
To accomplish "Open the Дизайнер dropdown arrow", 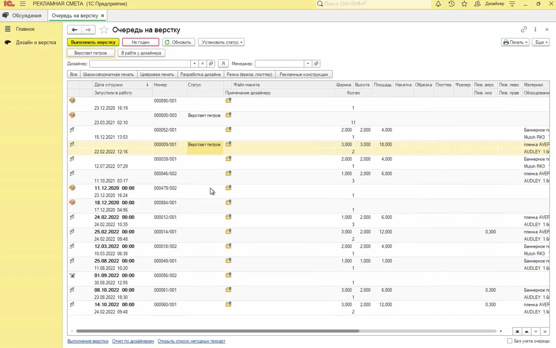I will click(194, 64).
